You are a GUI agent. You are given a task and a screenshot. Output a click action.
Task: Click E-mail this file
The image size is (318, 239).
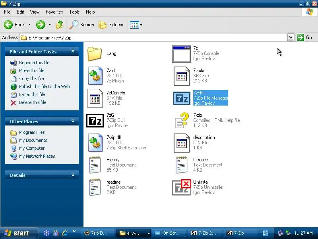[x=32, y=94]
